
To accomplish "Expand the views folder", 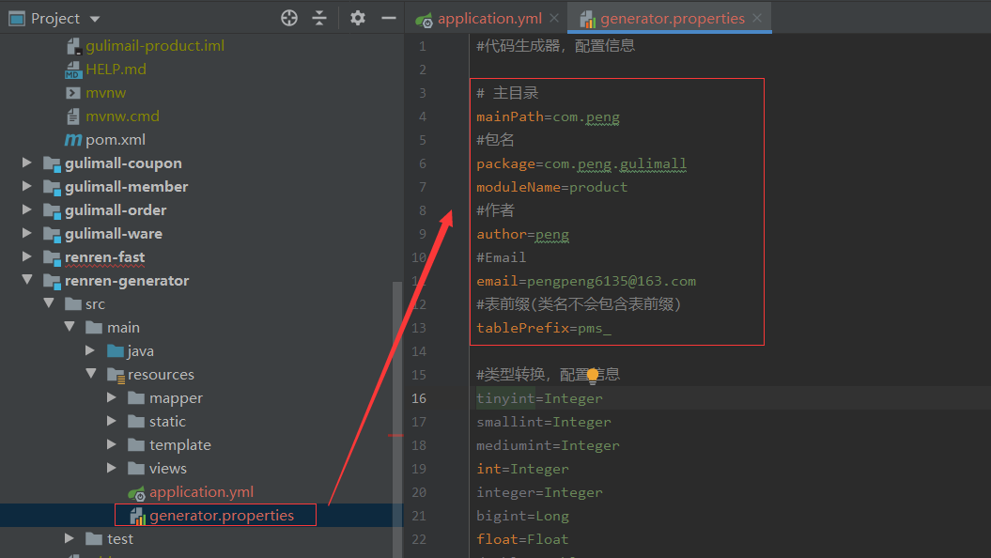I will click(112, 468).
